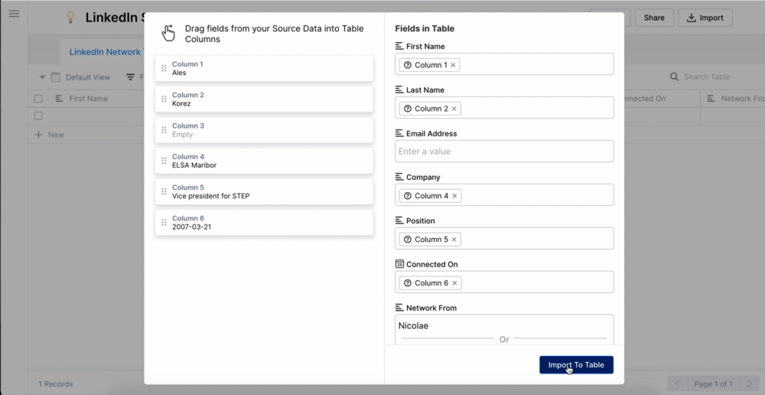This screenshot has width=765, height=395.
Task: Go to next page arrow
Action: (x=750, y=384)
